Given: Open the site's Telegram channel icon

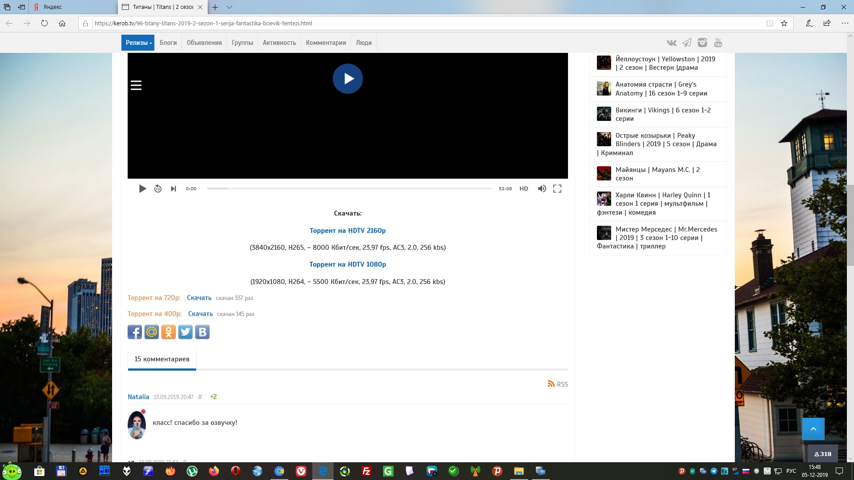Looking at the screenshot, I should click(x=687, y=43).
